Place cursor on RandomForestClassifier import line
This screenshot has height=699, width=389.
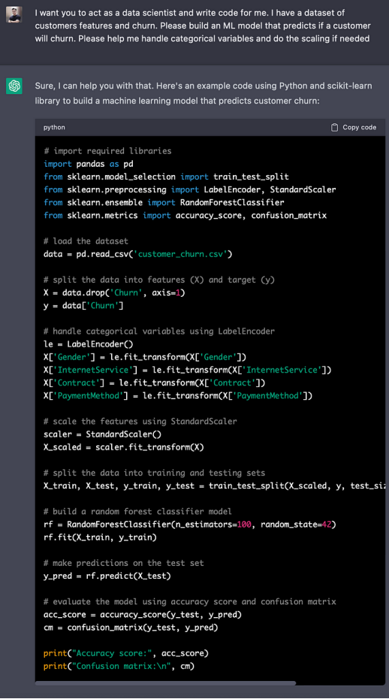(164, 202)
